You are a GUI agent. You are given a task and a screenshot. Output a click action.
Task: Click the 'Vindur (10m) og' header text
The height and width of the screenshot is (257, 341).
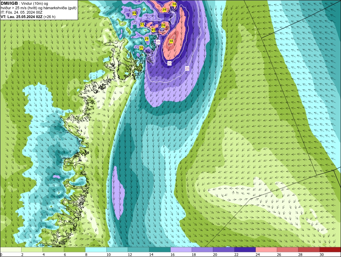(34, 3)
